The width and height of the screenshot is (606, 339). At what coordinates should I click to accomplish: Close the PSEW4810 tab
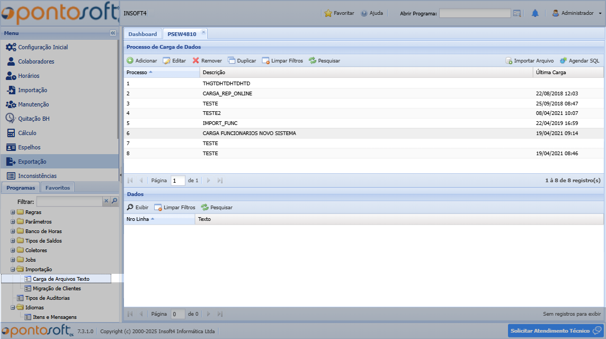click(x=203, y=32)
